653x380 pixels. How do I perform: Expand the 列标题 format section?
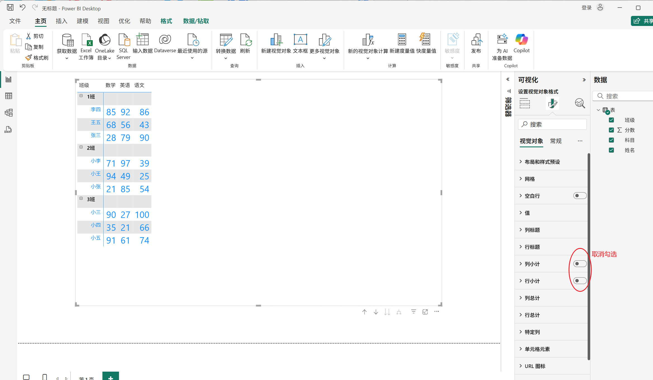532,230
